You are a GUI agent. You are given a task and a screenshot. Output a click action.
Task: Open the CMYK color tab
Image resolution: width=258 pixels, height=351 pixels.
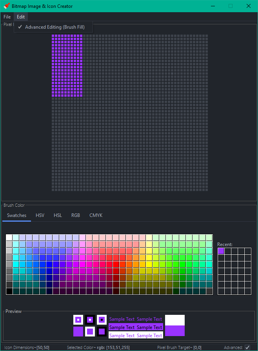pos(96,215)
